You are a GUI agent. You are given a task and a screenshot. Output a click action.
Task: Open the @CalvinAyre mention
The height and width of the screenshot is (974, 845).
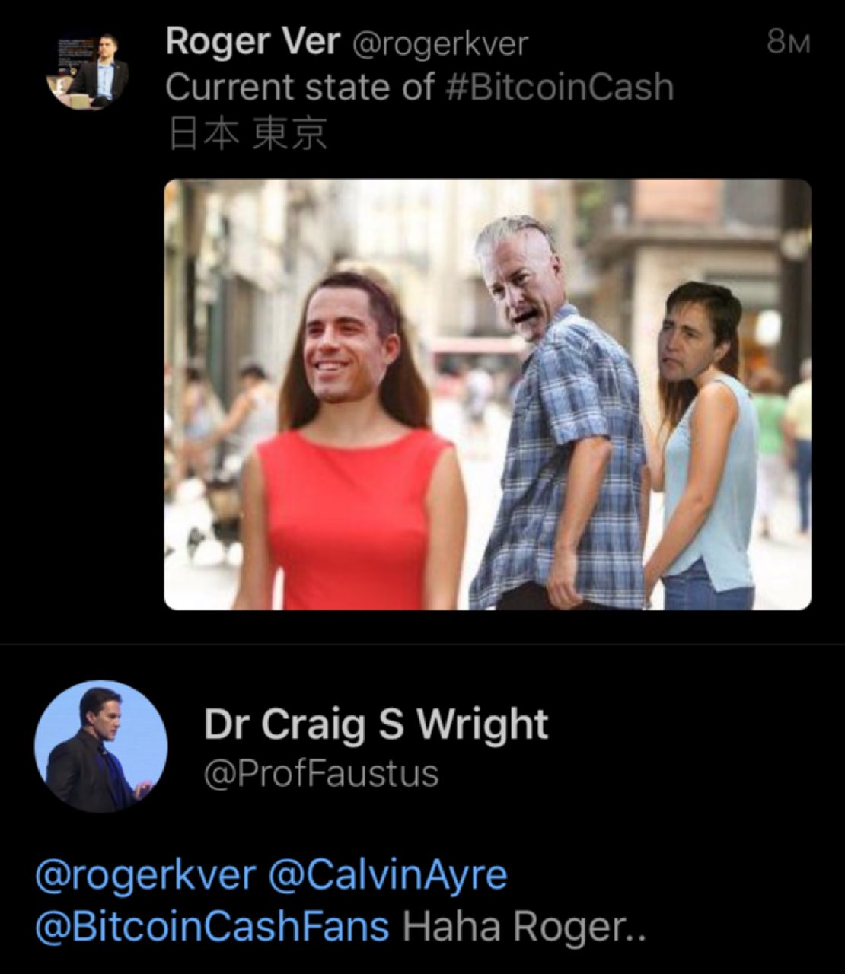pyautogui.click(x=387, y=876)
